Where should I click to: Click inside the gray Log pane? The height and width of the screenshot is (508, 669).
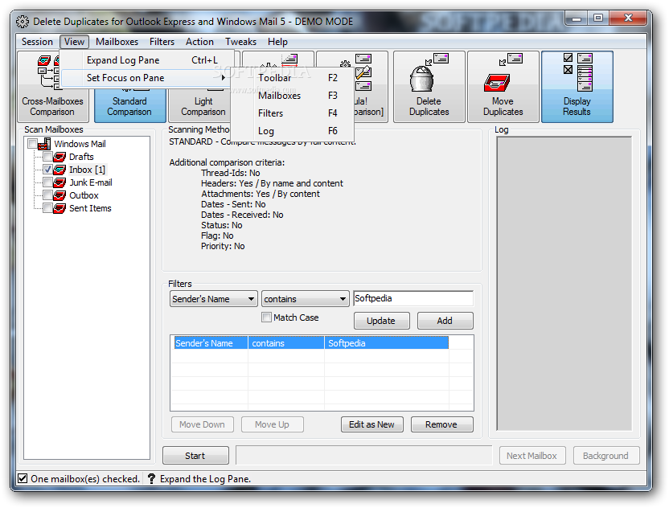point(564,284)
